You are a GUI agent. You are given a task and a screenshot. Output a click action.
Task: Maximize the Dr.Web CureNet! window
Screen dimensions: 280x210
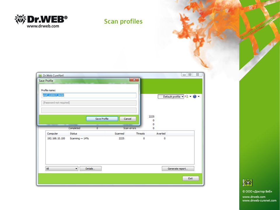pos(190,75)
